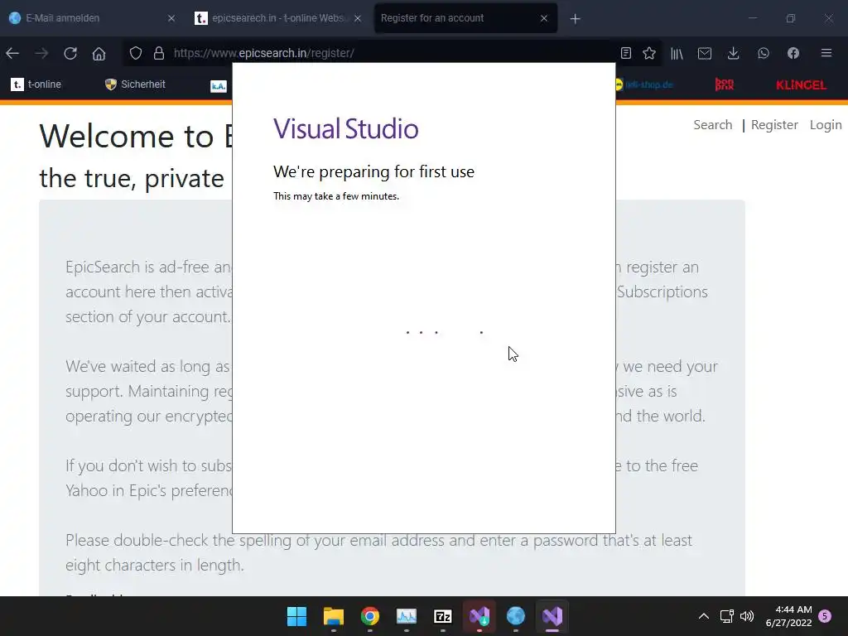Open the browser hamburger menu
The width and height of the screenshot is (848, 636).
[826, 53]
